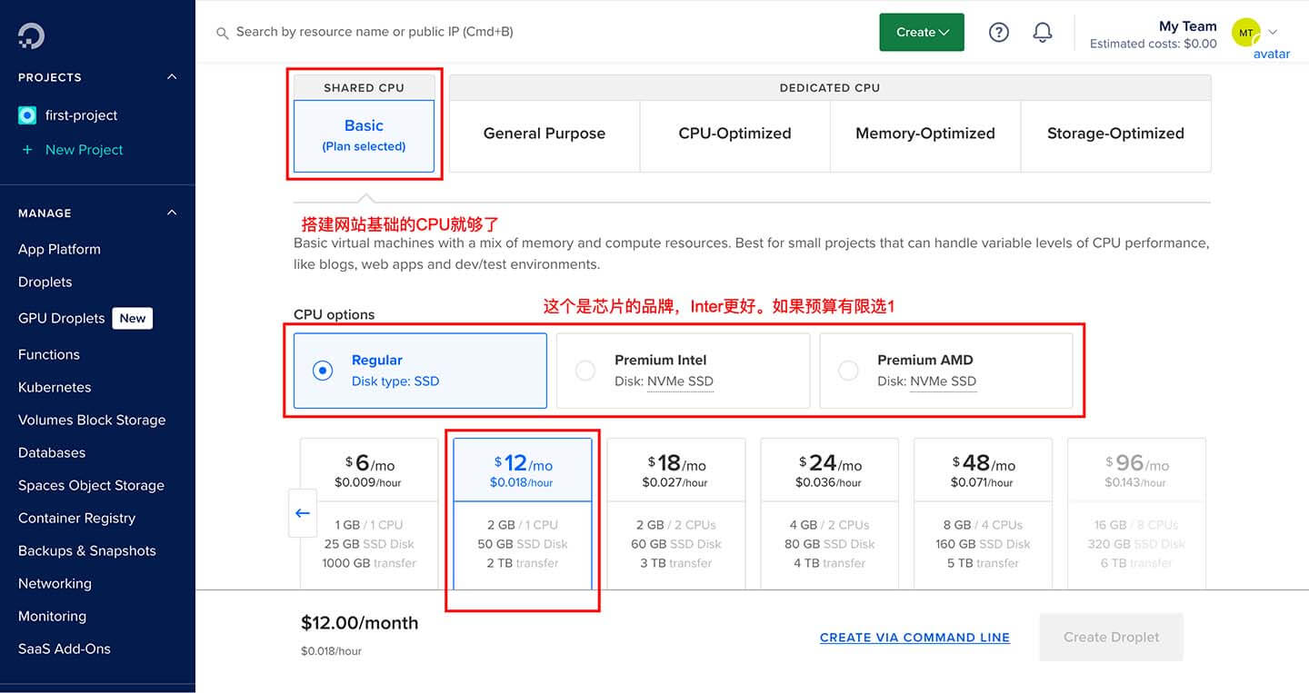Open the Create dropdown button
This screenshot has height=693, width=1309.
click(922, 32)
